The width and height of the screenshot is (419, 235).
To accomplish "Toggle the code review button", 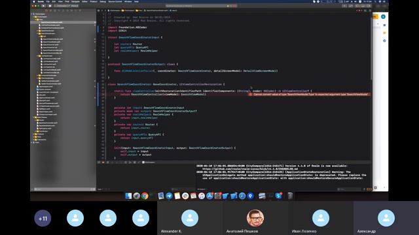I will tap(351, 6).
